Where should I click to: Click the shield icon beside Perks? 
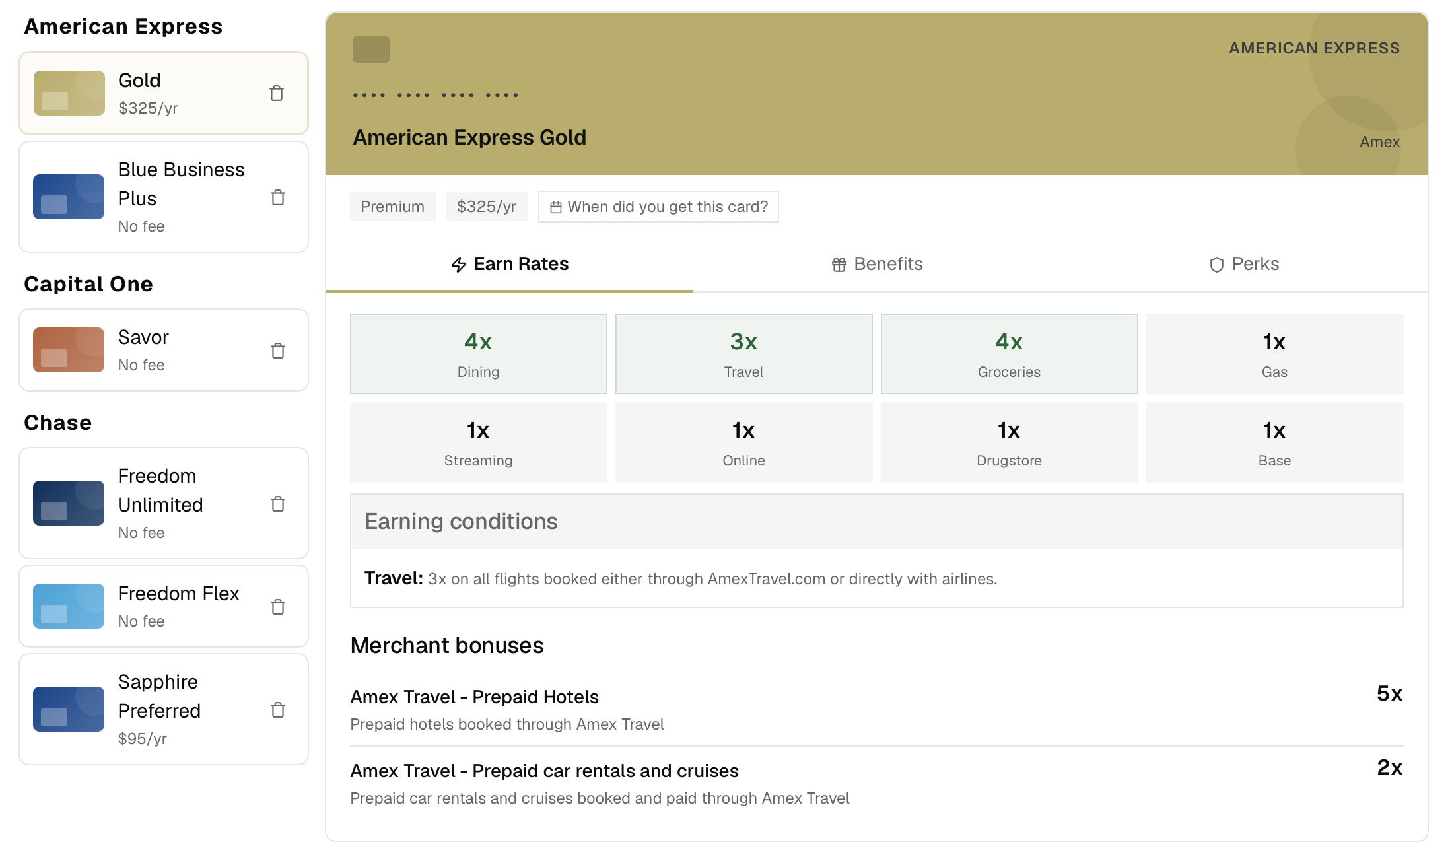1216,265
